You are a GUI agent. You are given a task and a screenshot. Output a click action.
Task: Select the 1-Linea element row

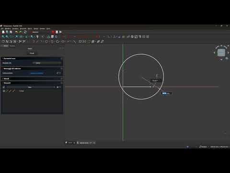32,91
